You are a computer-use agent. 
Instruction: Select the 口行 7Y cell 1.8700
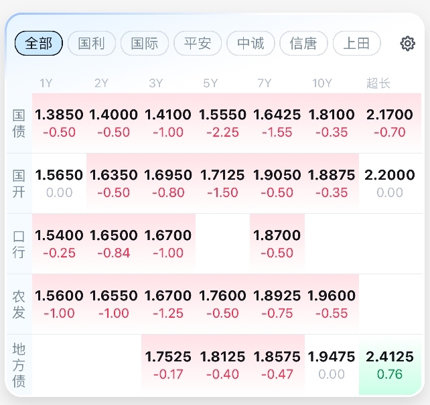coord(277,243)
